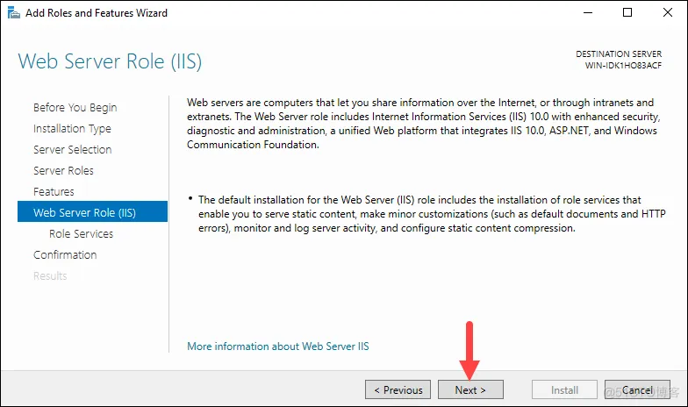Click the Previous button
The height and width of the screenshot is (407, 688).
[398, 389]
